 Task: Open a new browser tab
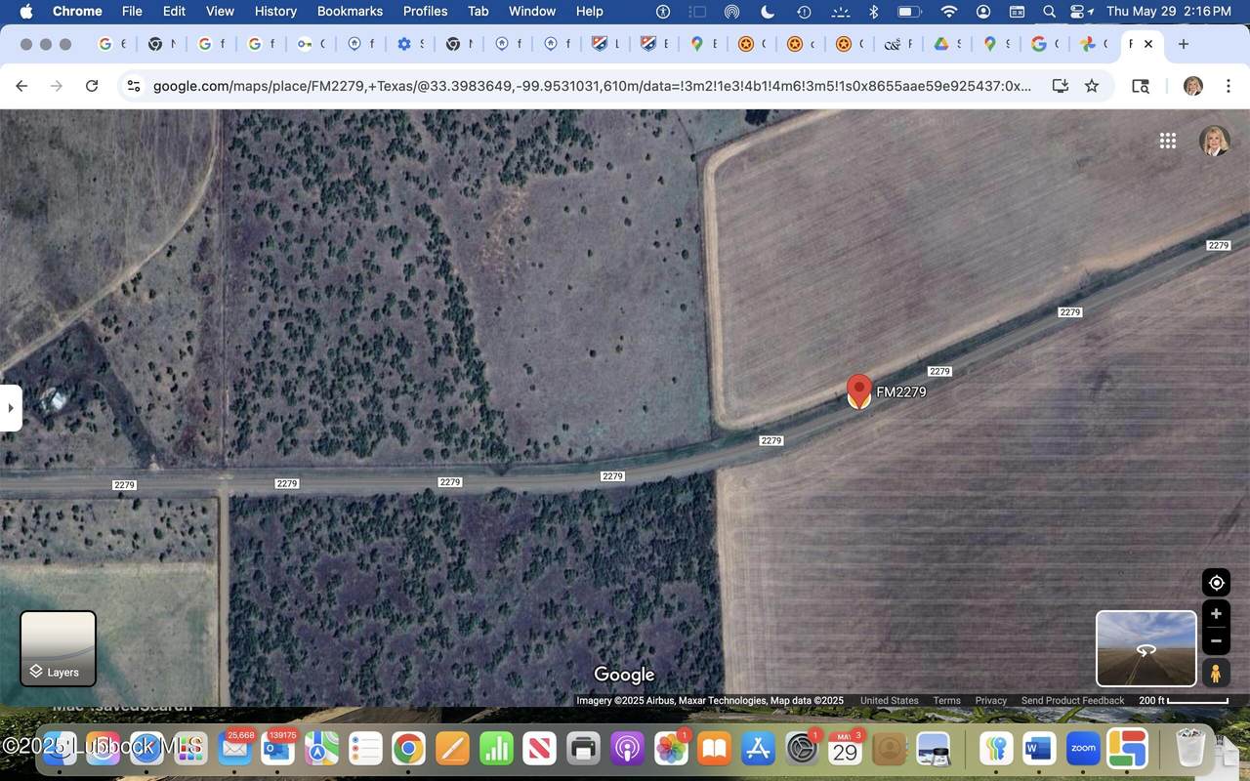1184,44
